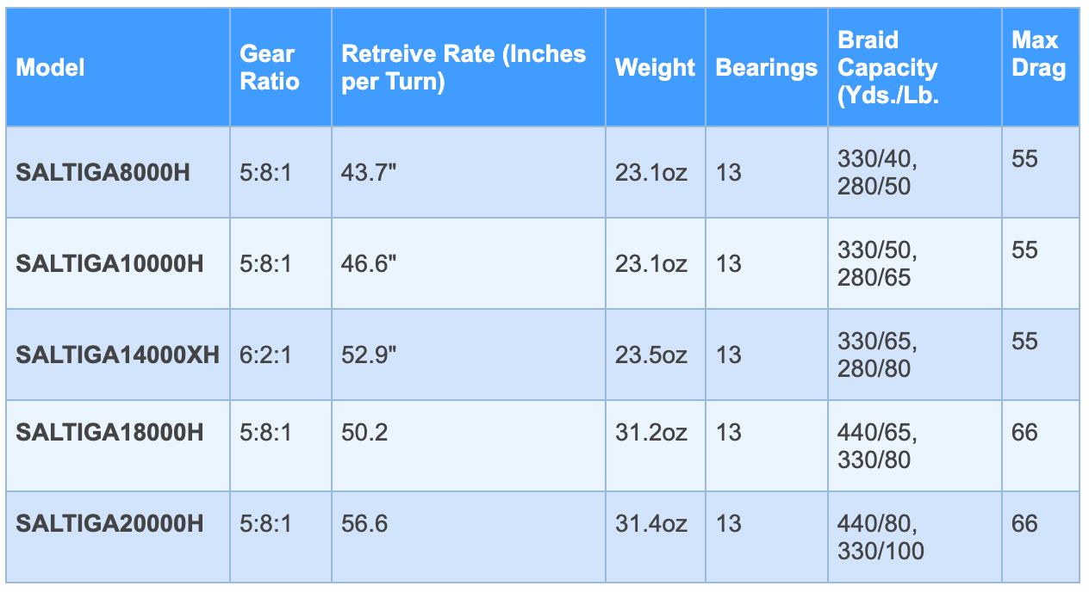Screen dimensions: 1089x592
Task: Select the SALTIGA20000H model cell
Action: click(109, 523)
